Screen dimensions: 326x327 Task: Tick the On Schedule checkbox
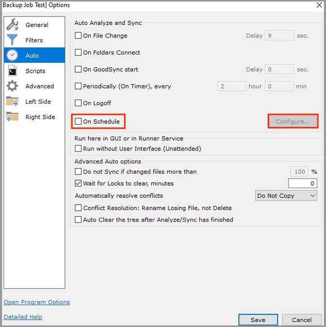pyautogui.click(x=78, y=122)
